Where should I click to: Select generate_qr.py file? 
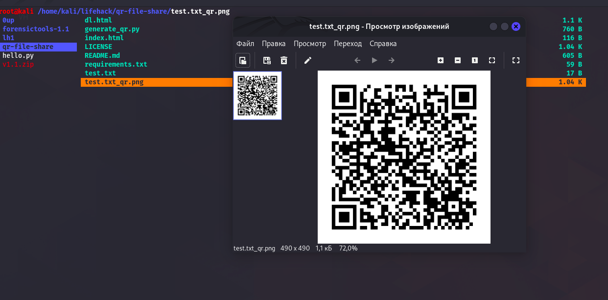112,29
